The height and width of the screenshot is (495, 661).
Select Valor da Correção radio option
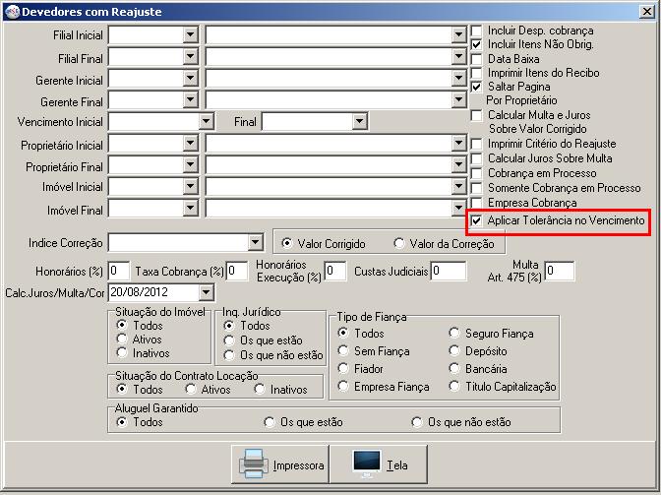399,243
